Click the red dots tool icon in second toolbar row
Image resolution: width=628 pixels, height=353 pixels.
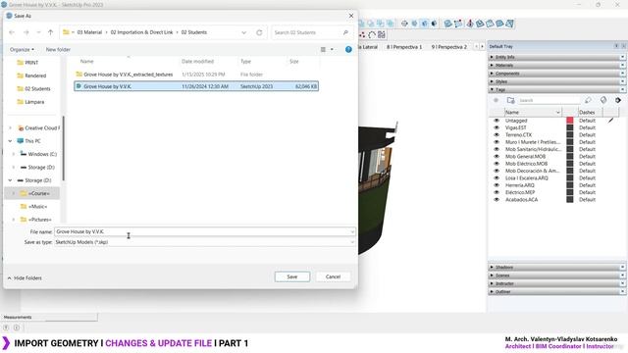362,35
